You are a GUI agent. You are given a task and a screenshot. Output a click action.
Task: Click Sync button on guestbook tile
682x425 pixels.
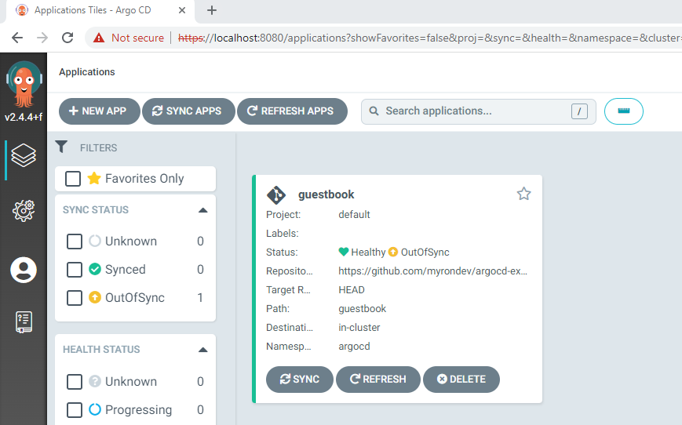300,380
